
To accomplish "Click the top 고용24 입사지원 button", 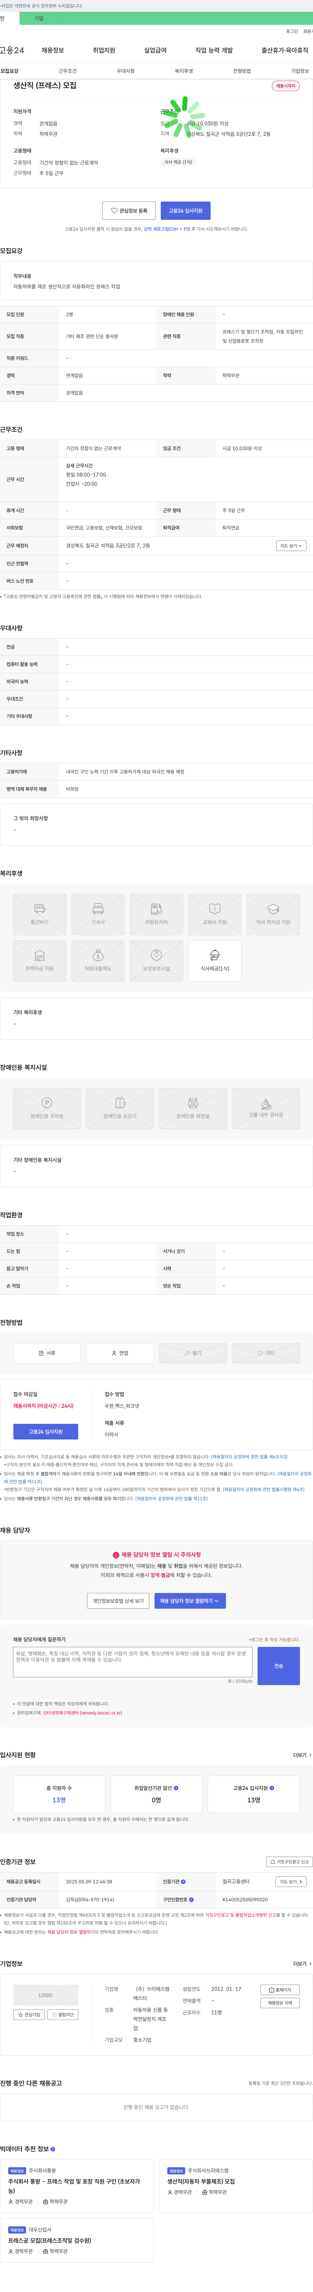I will (x=186, y=211).
